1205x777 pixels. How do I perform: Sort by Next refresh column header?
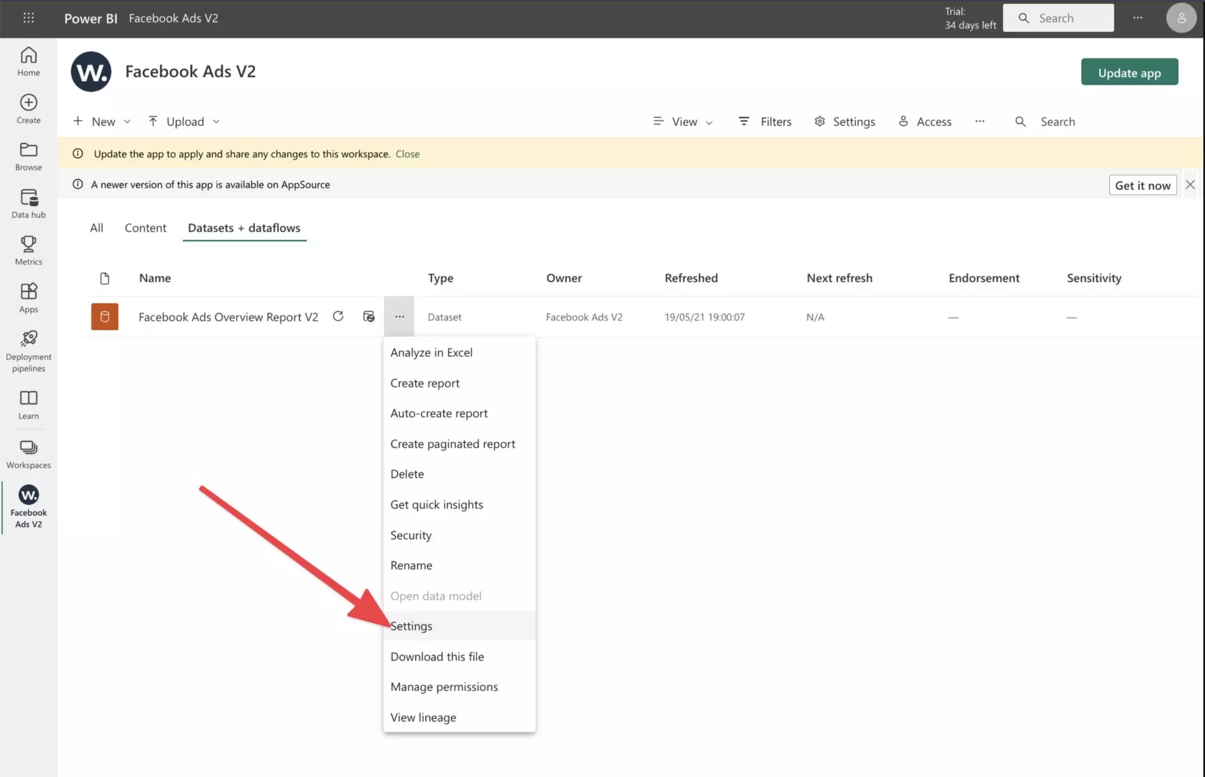tap(840, 278)
